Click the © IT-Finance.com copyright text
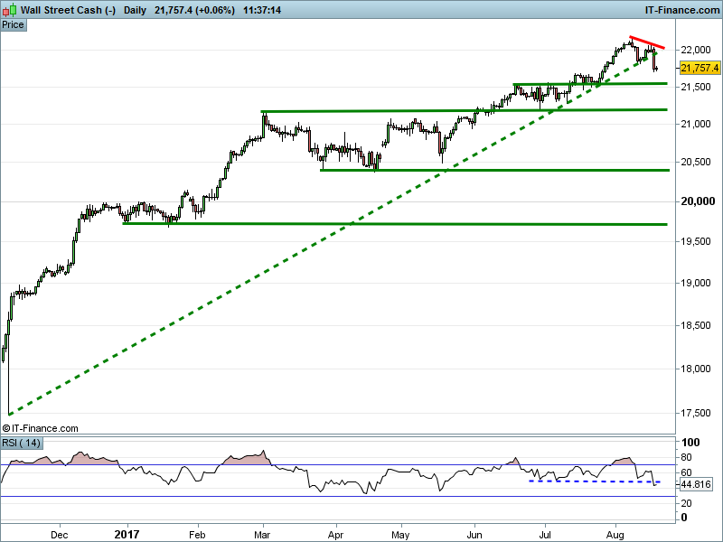 40,428
